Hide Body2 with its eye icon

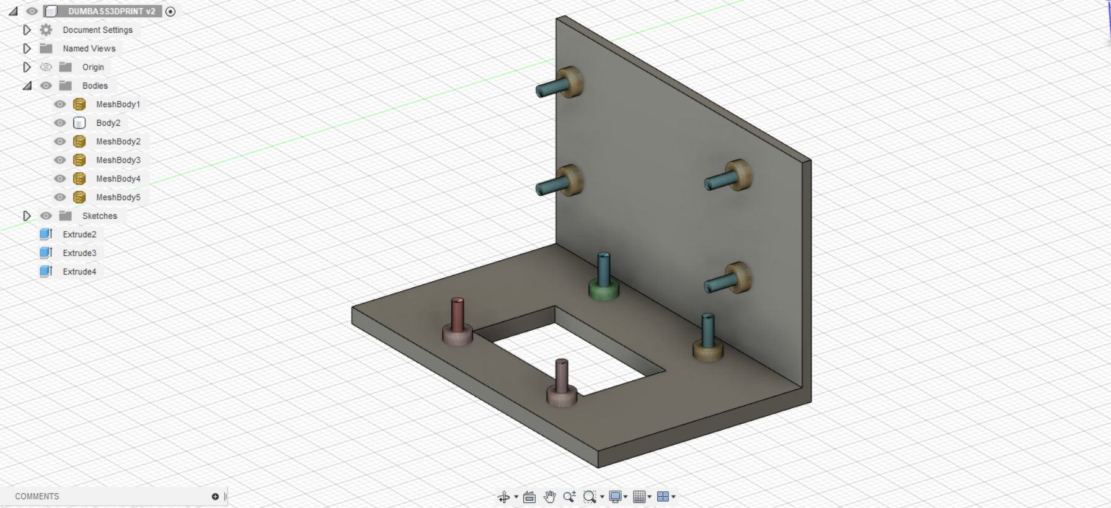[60, 123]
